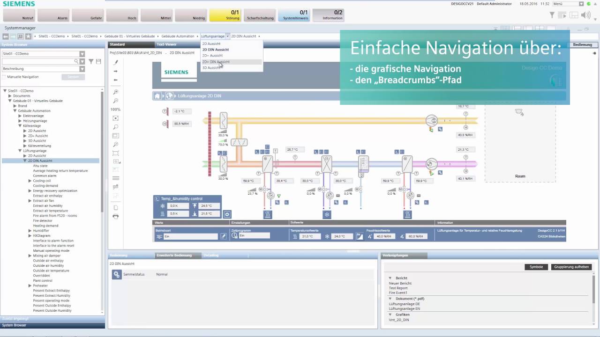Viewport: 600px width, 337px height.
Task: Click the globe icon in graphic header
Action: click(x=169, y=96)
